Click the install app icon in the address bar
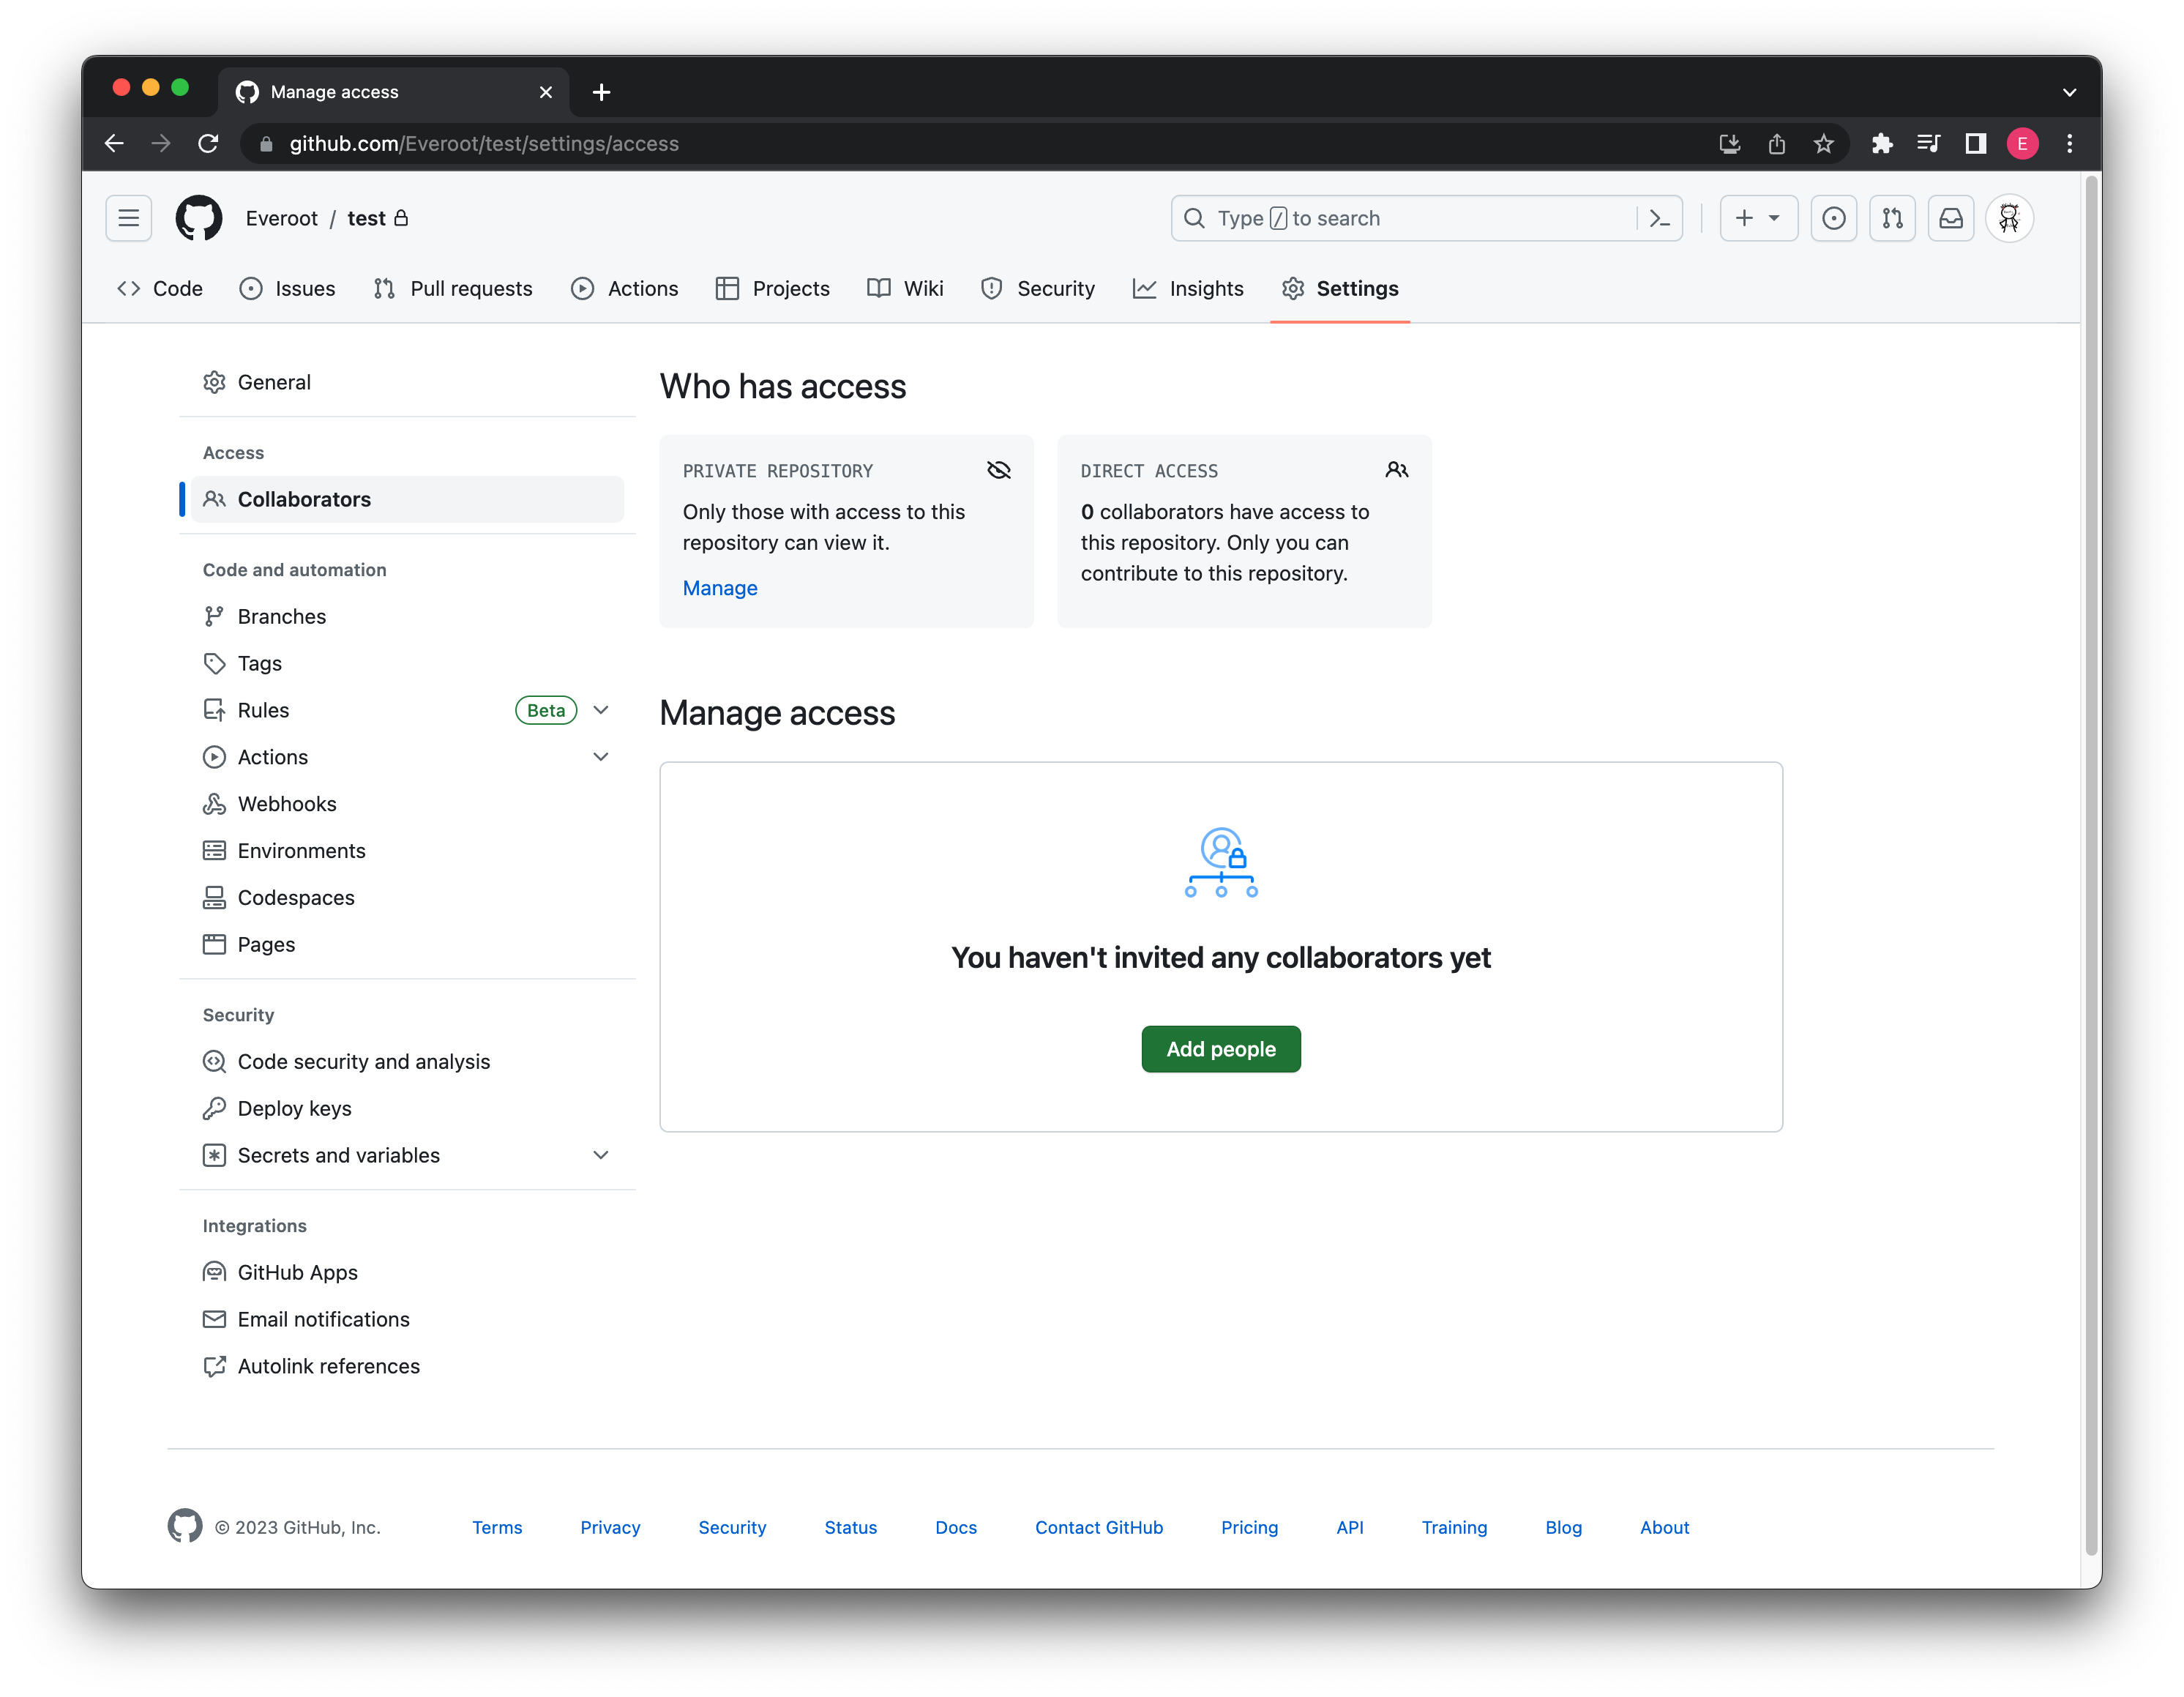This screenshot has height=1697, width=2184. coord(1730,144)
